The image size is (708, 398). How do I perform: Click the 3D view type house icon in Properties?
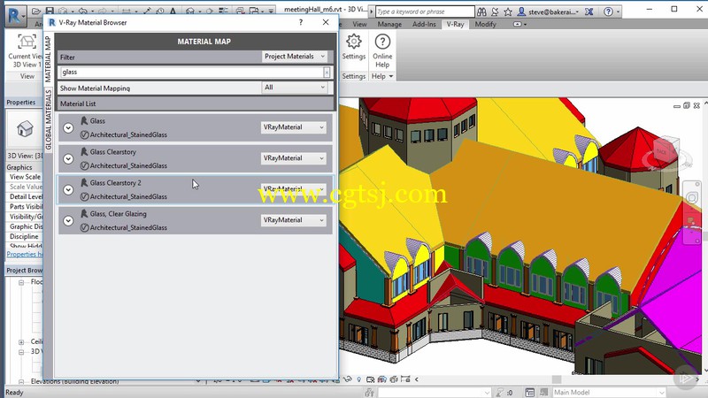pos(25,129)
